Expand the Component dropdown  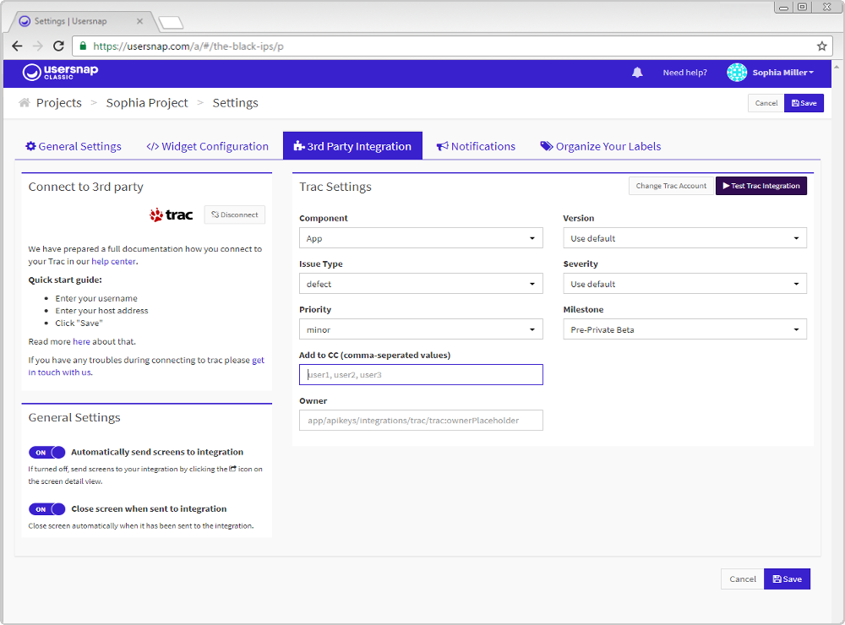[421, 239]
